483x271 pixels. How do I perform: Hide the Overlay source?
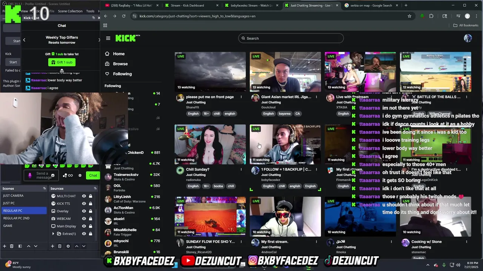84,211
